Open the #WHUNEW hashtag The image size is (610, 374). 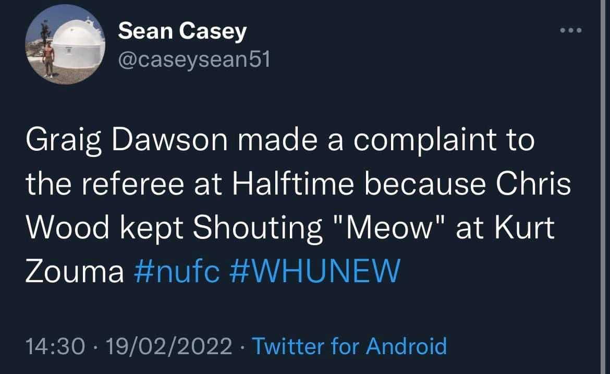pyautogui.click(x=315, y=272)
